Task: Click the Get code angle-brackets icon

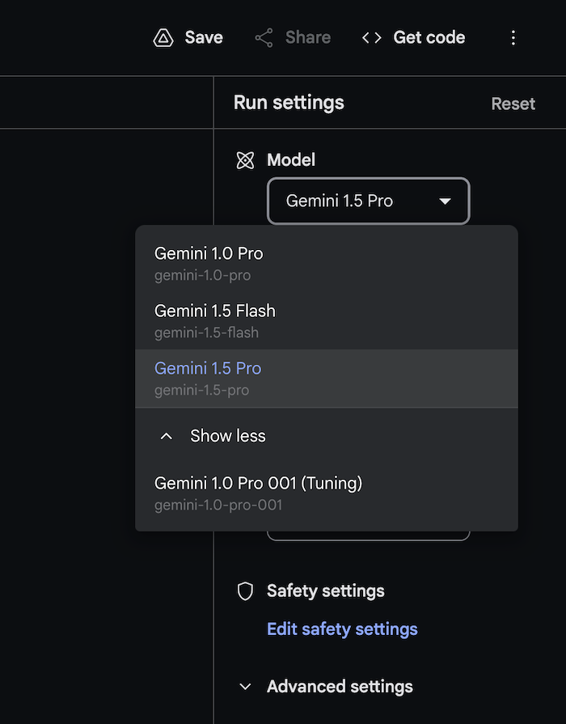Action: 372,38
